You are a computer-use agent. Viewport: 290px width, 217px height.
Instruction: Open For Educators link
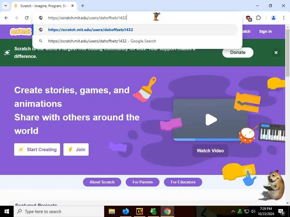pos(183,182)
